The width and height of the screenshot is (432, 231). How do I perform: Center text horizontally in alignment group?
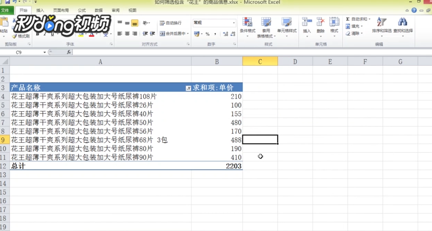(x=127, y=34)
